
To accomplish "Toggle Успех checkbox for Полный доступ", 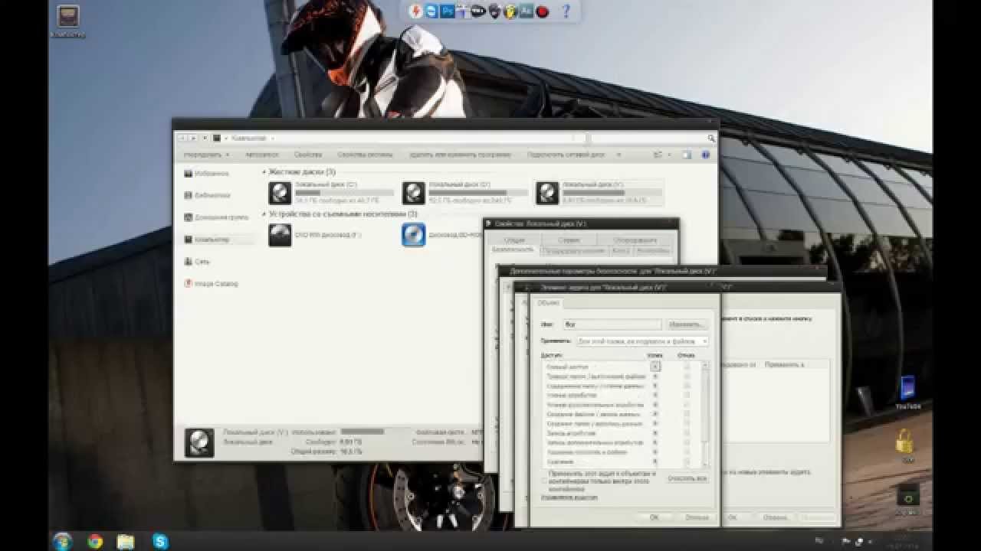I will pyautogui.click(x=655, y=367).
